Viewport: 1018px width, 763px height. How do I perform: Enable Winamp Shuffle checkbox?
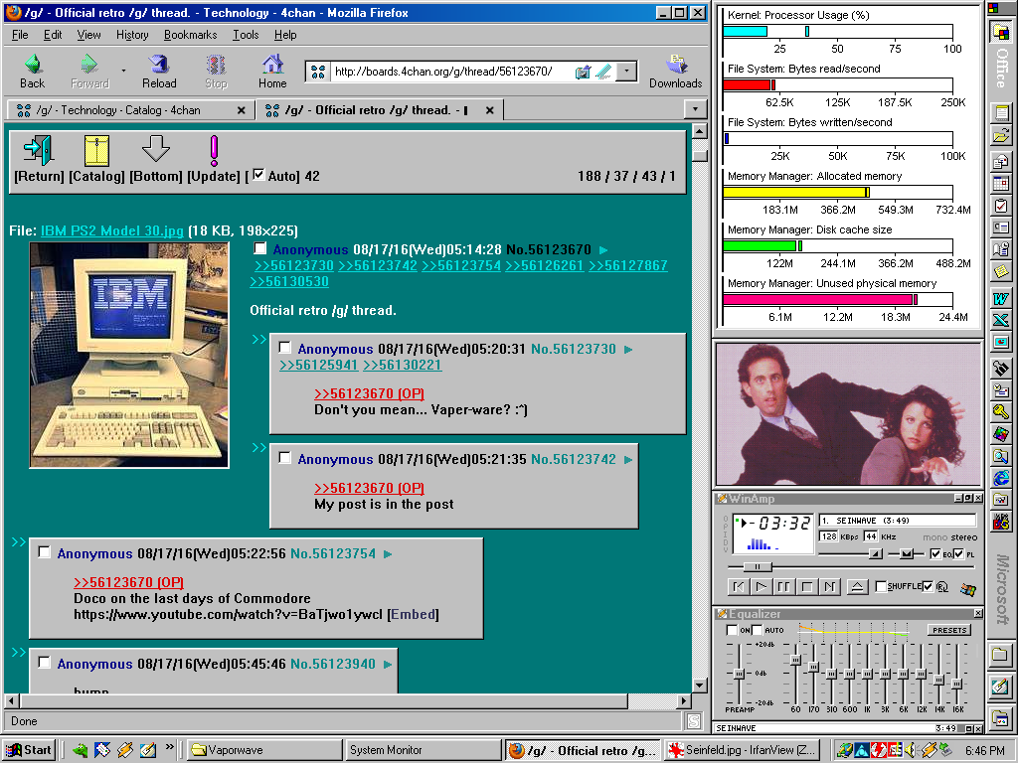click(x=881, y=586)
